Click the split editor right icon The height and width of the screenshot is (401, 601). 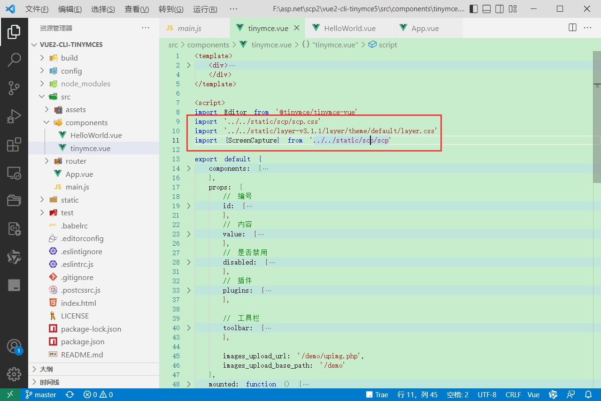coord(572,28)
